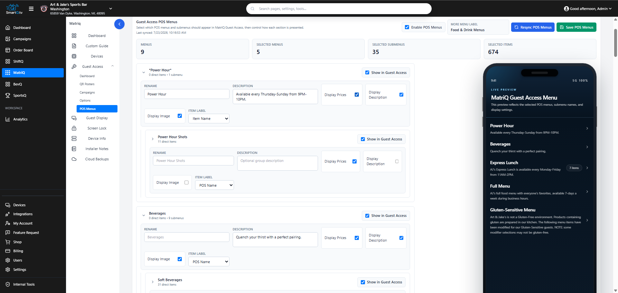Click the Users gear icon
The width and height of the screenshot is (618, 293).
pos(8,260)
